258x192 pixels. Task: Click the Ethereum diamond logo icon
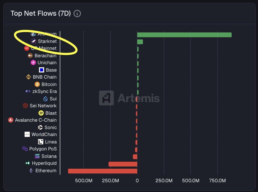pyautogui.click(x=31, y=171)
